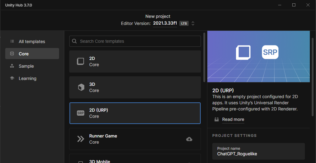This screenshot has height=163, width=316.
Task: Click the PROJECT SETTINGS heading
Action: click(234, 136)
